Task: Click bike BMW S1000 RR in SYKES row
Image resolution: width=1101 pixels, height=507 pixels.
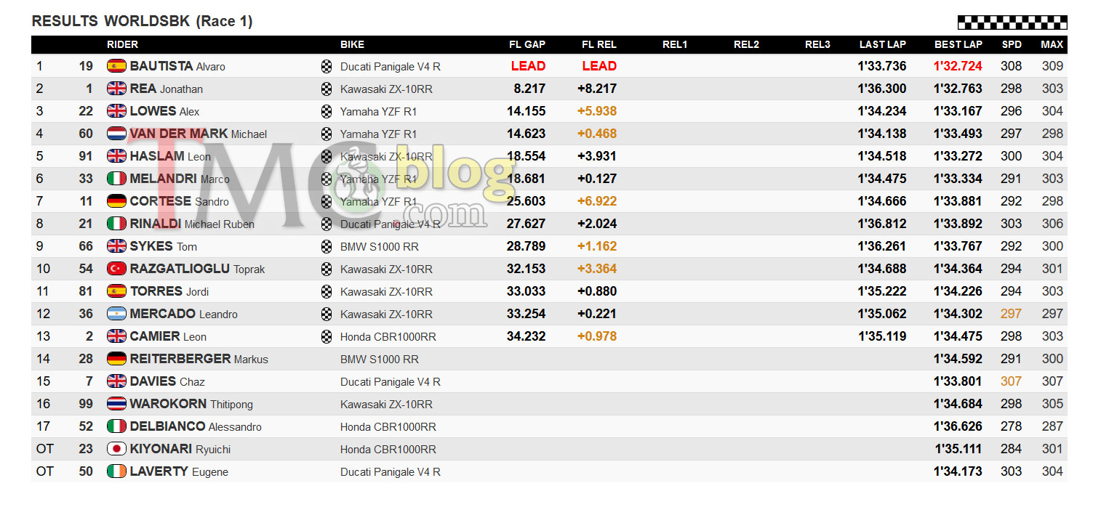Action: tap(380, 246)
